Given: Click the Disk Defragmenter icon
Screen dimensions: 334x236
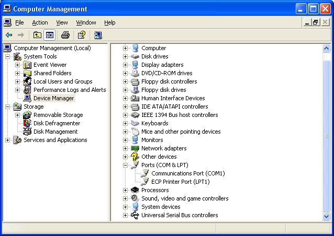Looking at the screenshot, I should click(27, 123).
